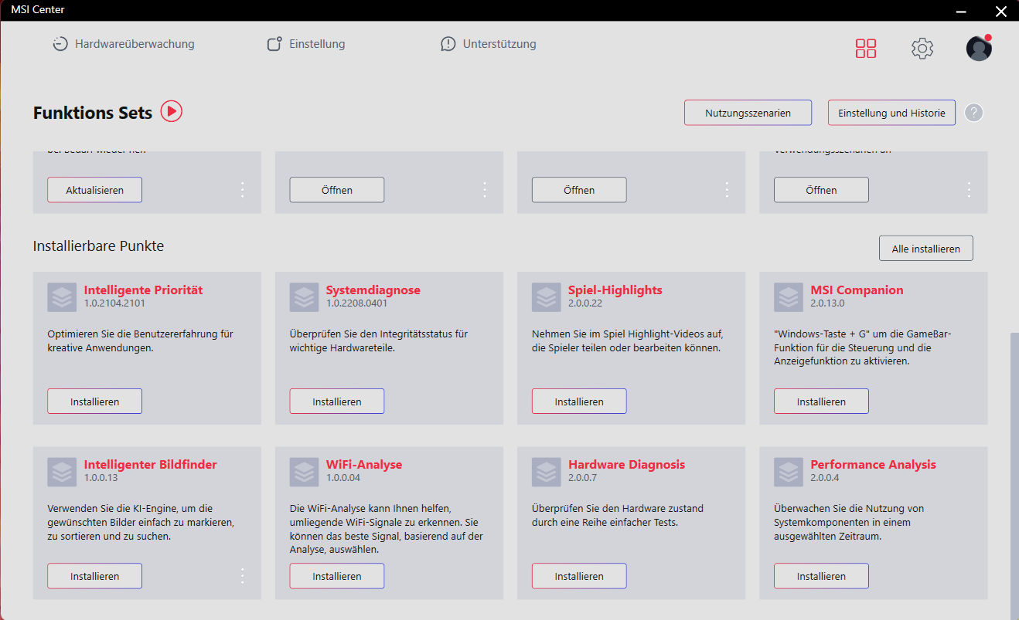Click the Performance Analysis layers icon
The width and height of the screenshot is (1019, 620).
pos(789,472)
